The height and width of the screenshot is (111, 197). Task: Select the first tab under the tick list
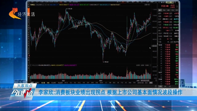pos(160,86)
